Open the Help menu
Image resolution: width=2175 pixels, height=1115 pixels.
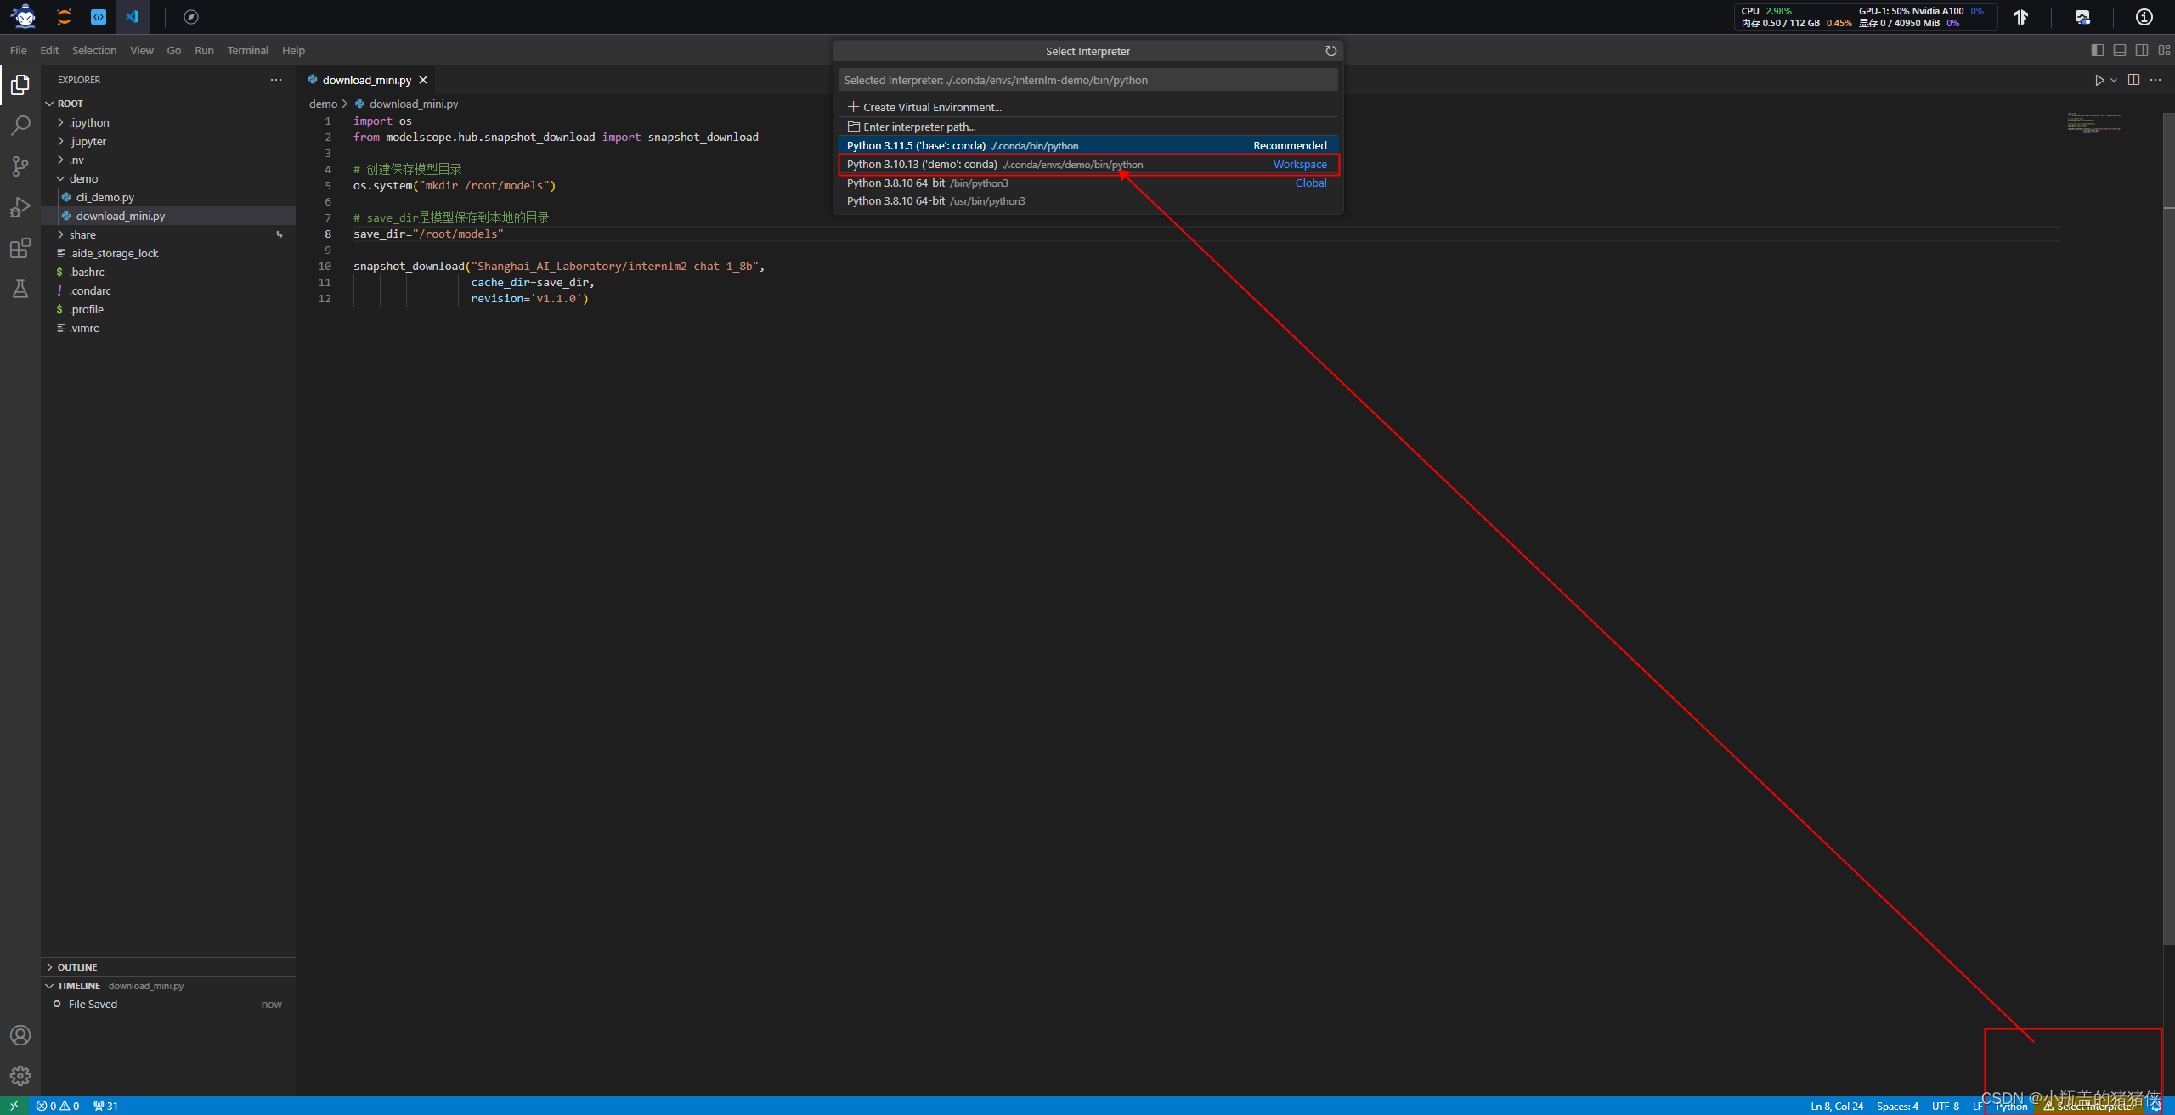click(293, 50)
